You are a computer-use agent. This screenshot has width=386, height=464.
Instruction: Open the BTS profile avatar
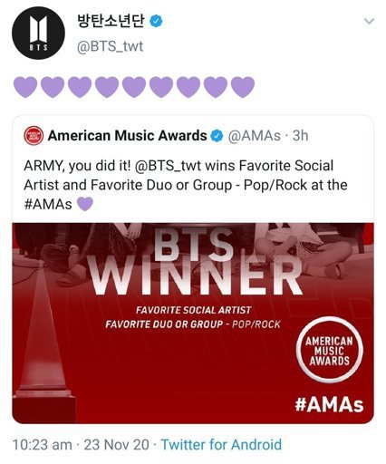(x=38, y=34)
